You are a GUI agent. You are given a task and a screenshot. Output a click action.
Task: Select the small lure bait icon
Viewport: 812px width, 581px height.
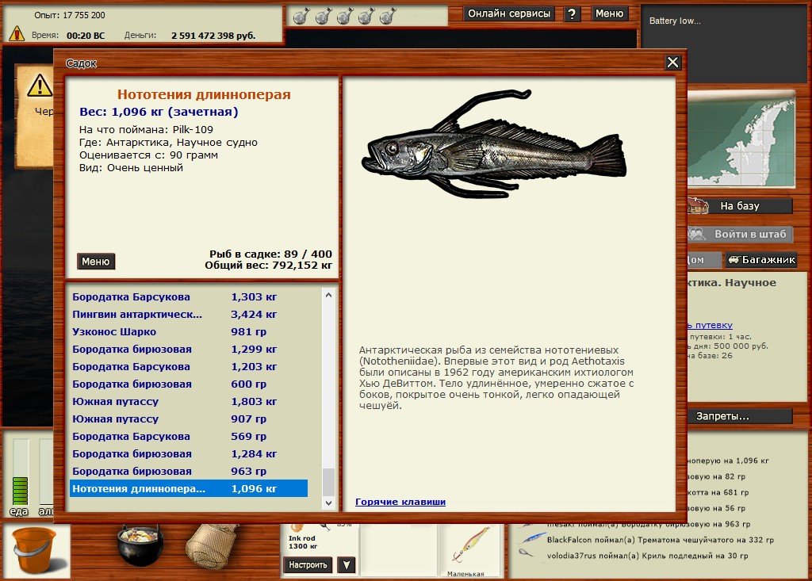465,547
